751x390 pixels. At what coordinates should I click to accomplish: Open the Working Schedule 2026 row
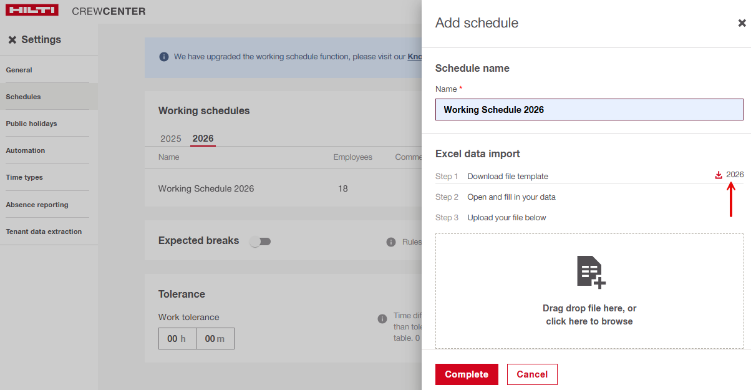[x=206, y=188]
